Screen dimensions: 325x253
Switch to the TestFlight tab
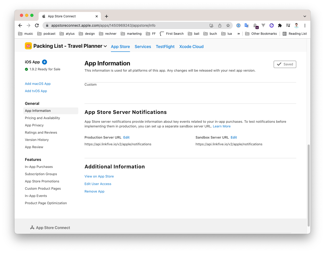point(165,47)
